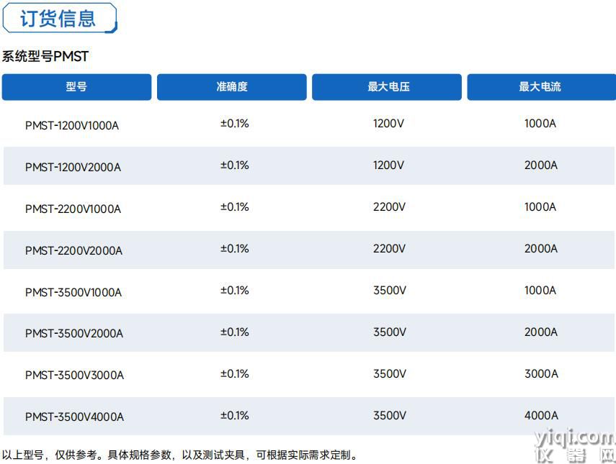Screen dimensions: 616x464
Task: Click the 准确度 column header
Action: [x=232, y=86]
